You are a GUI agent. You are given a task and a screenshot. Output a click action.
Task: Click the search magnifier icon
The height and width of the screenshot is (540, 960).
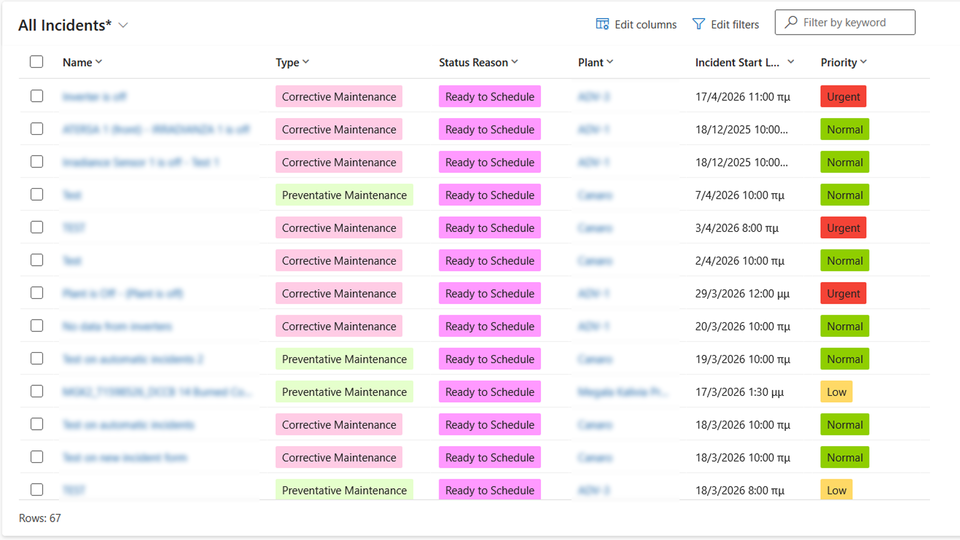(791, 22)
